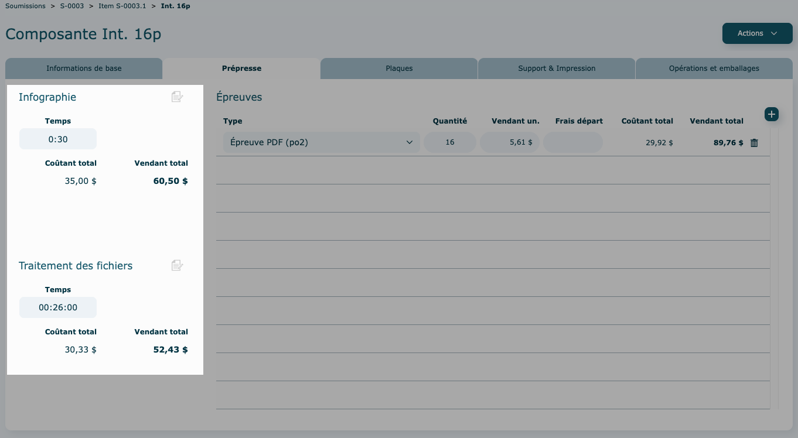Add a new Épreuves row with plus icon
Image resolution: width=798 pixels, height=438 pixels.
pos(771,114)
